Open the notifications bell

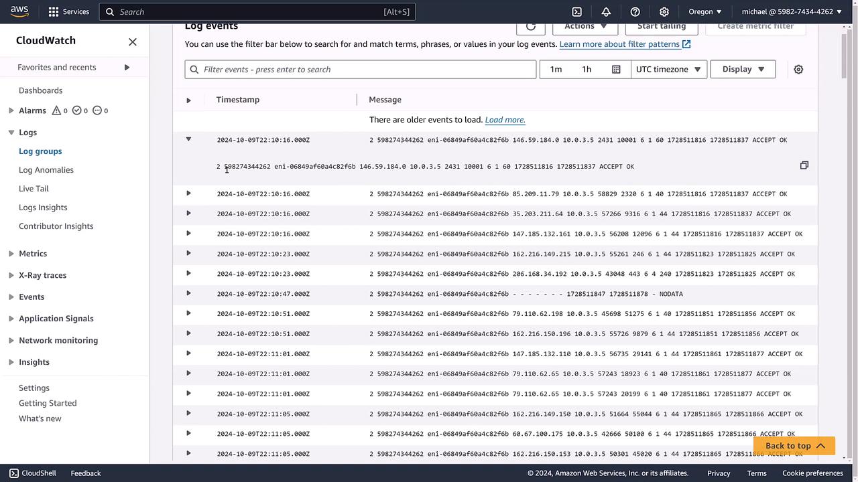tap(606, 11)
